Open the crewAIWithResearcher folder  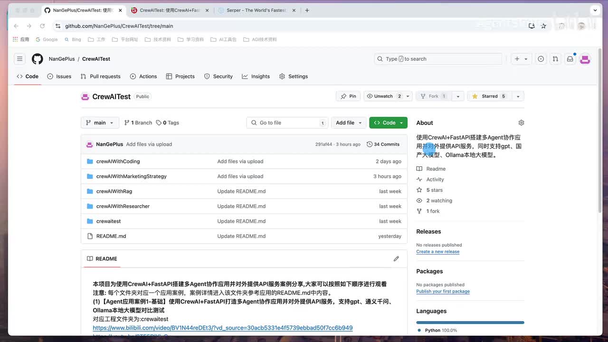coord(123,206)
